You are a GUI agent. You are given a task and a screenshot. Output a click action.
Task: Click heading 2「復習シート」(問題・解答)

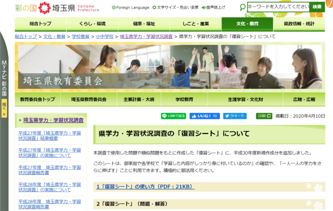click(132, 204)
